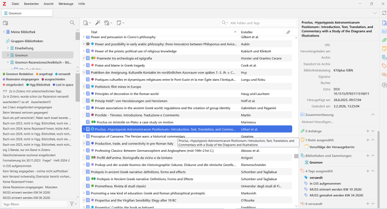Click the 'Tags filtern' input field
The height and width of the screenshot is (209, 387).
pyautogui.click(x=34, y=204)
